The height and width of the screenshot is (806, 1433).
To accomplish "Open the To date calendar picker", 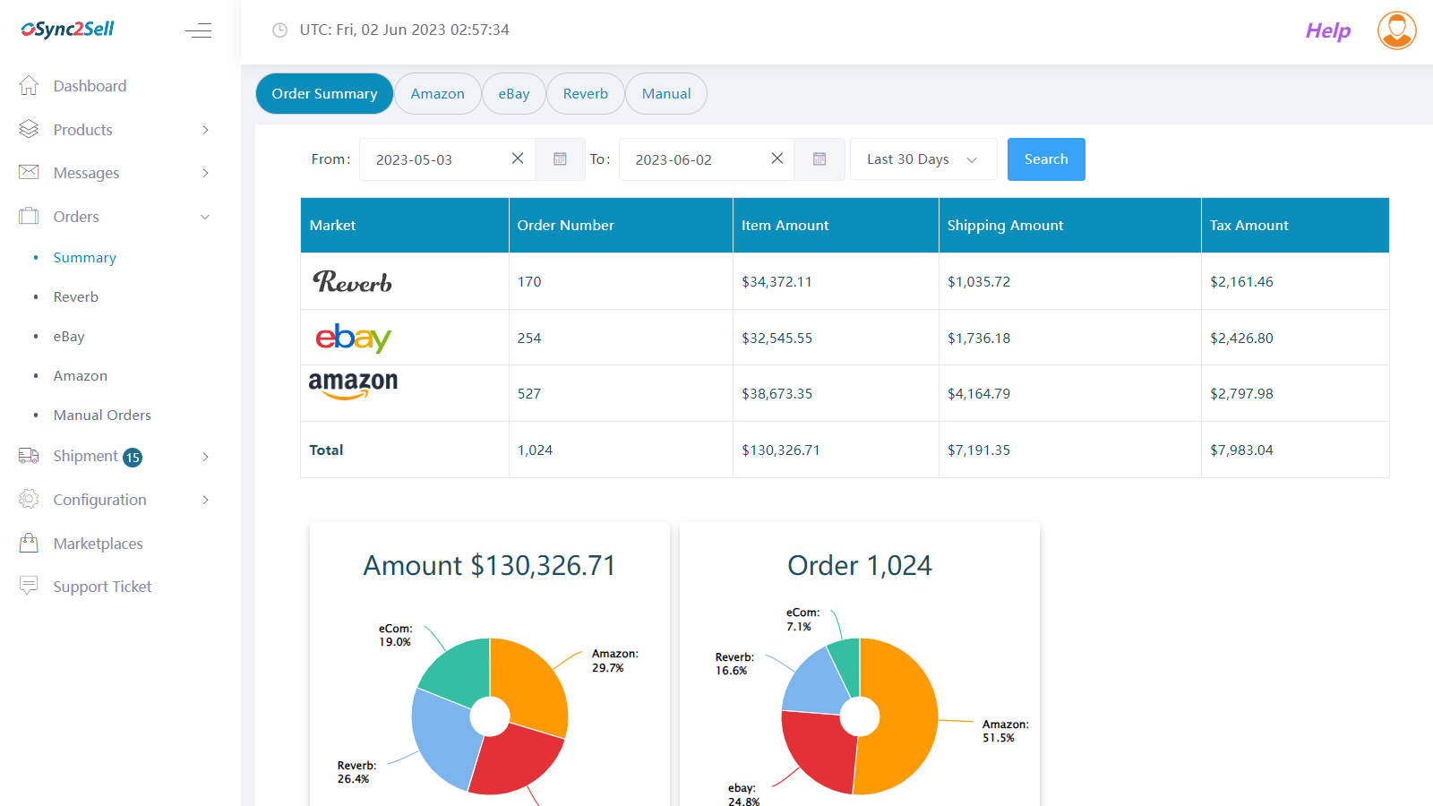I will point(819,159).
